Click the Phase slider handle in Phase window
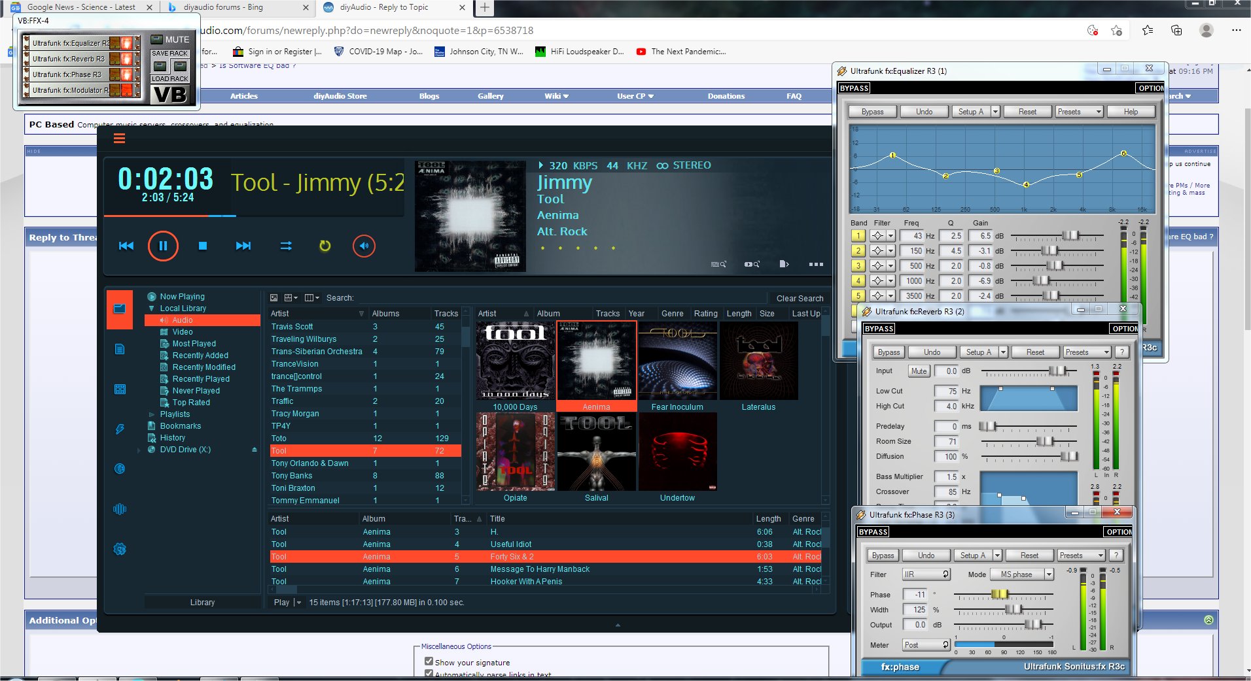 [1000, 594]
